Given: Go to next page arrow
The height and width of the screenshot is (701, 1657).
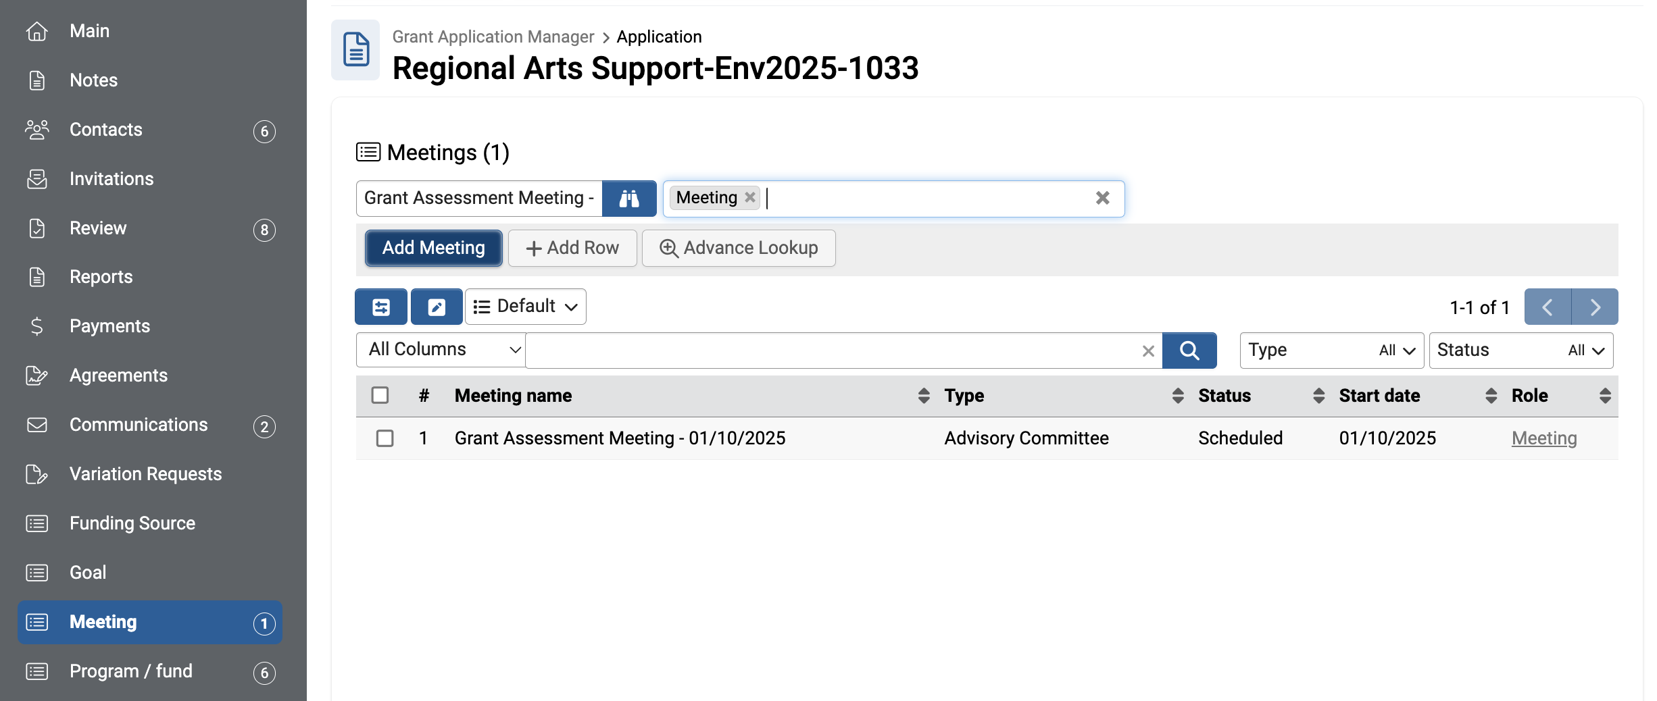Looking at the screenshot, I should [x=1595, y=307].
